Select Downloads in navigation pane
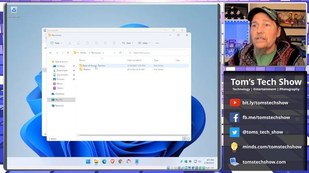The width and height of the screenshot is (309, 173). 60,71
